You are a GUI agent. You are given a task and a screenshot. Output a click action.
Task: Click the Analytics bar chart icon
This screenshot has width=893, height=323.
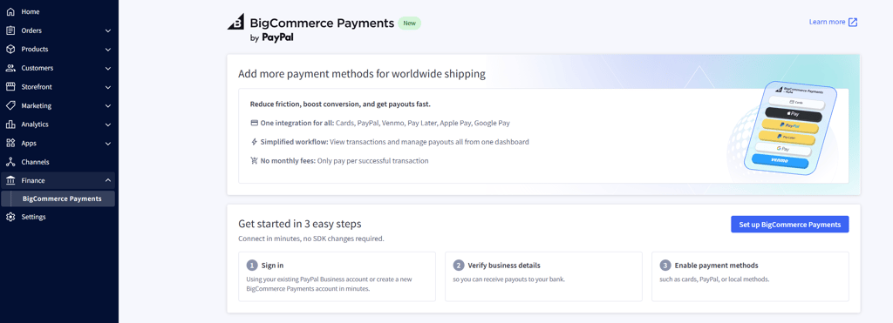pyautogui.click(x=10, y=124)
